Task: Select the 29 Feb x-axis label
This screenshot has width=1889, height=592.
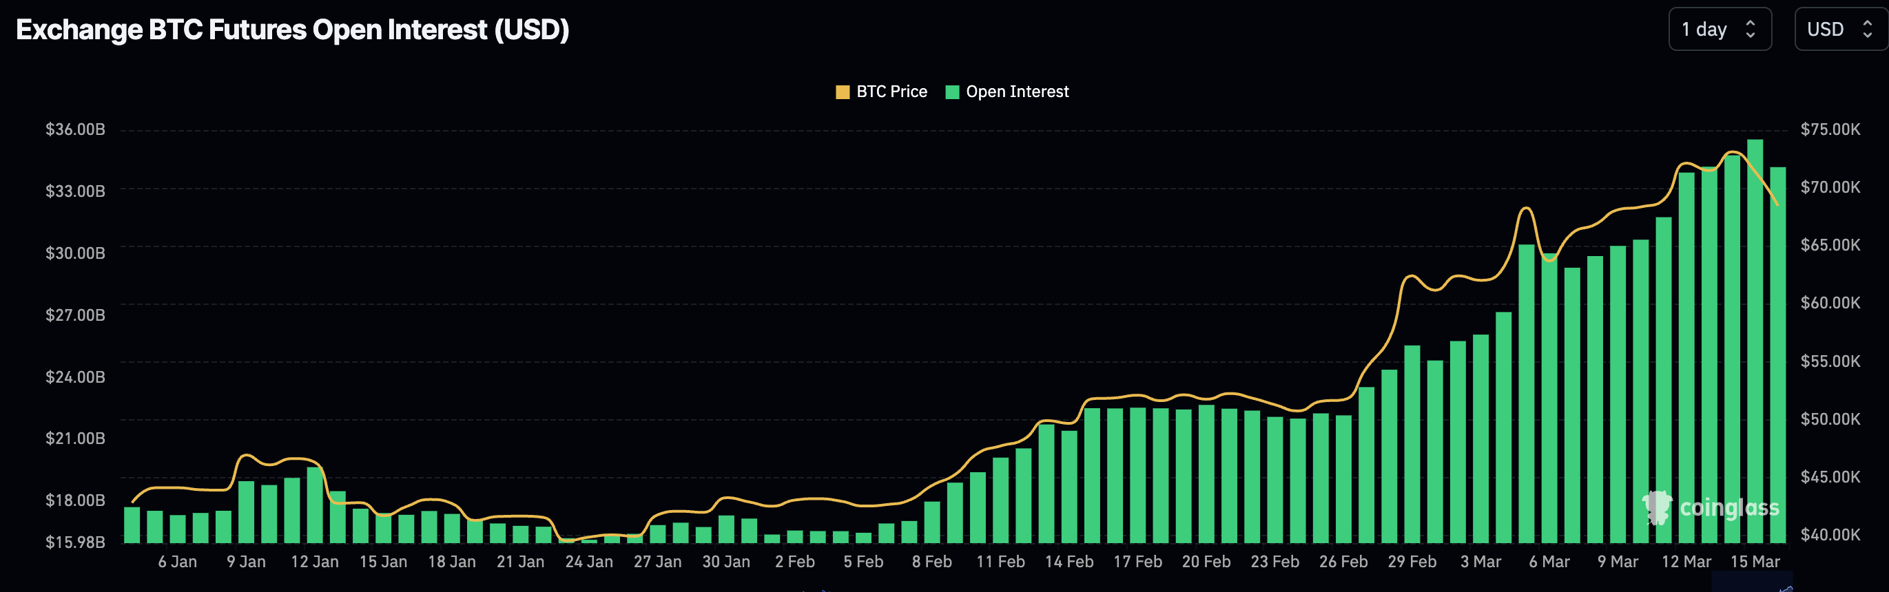Action: coord(1412,562)
